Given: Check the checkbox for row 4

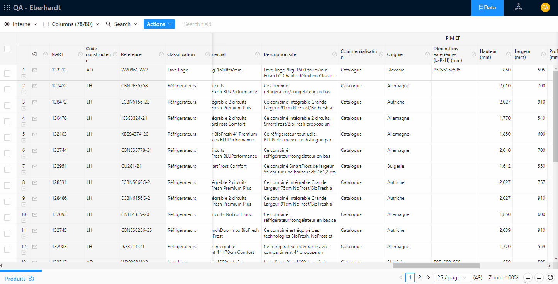Looking at the screenshot, I should pyautogui.click(x=7, y=121).
